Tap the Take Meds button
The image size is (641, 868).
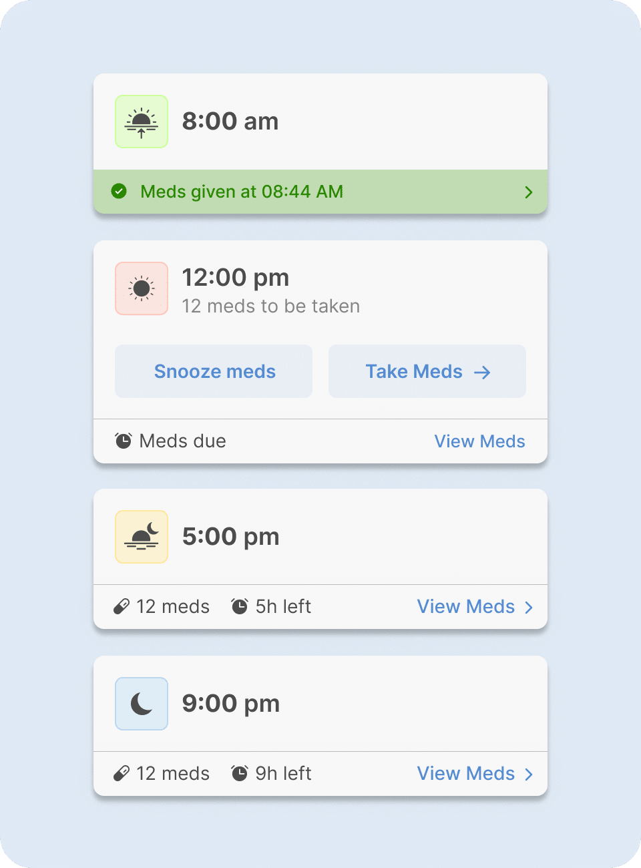pyautogui.click(x=427, y=371)
